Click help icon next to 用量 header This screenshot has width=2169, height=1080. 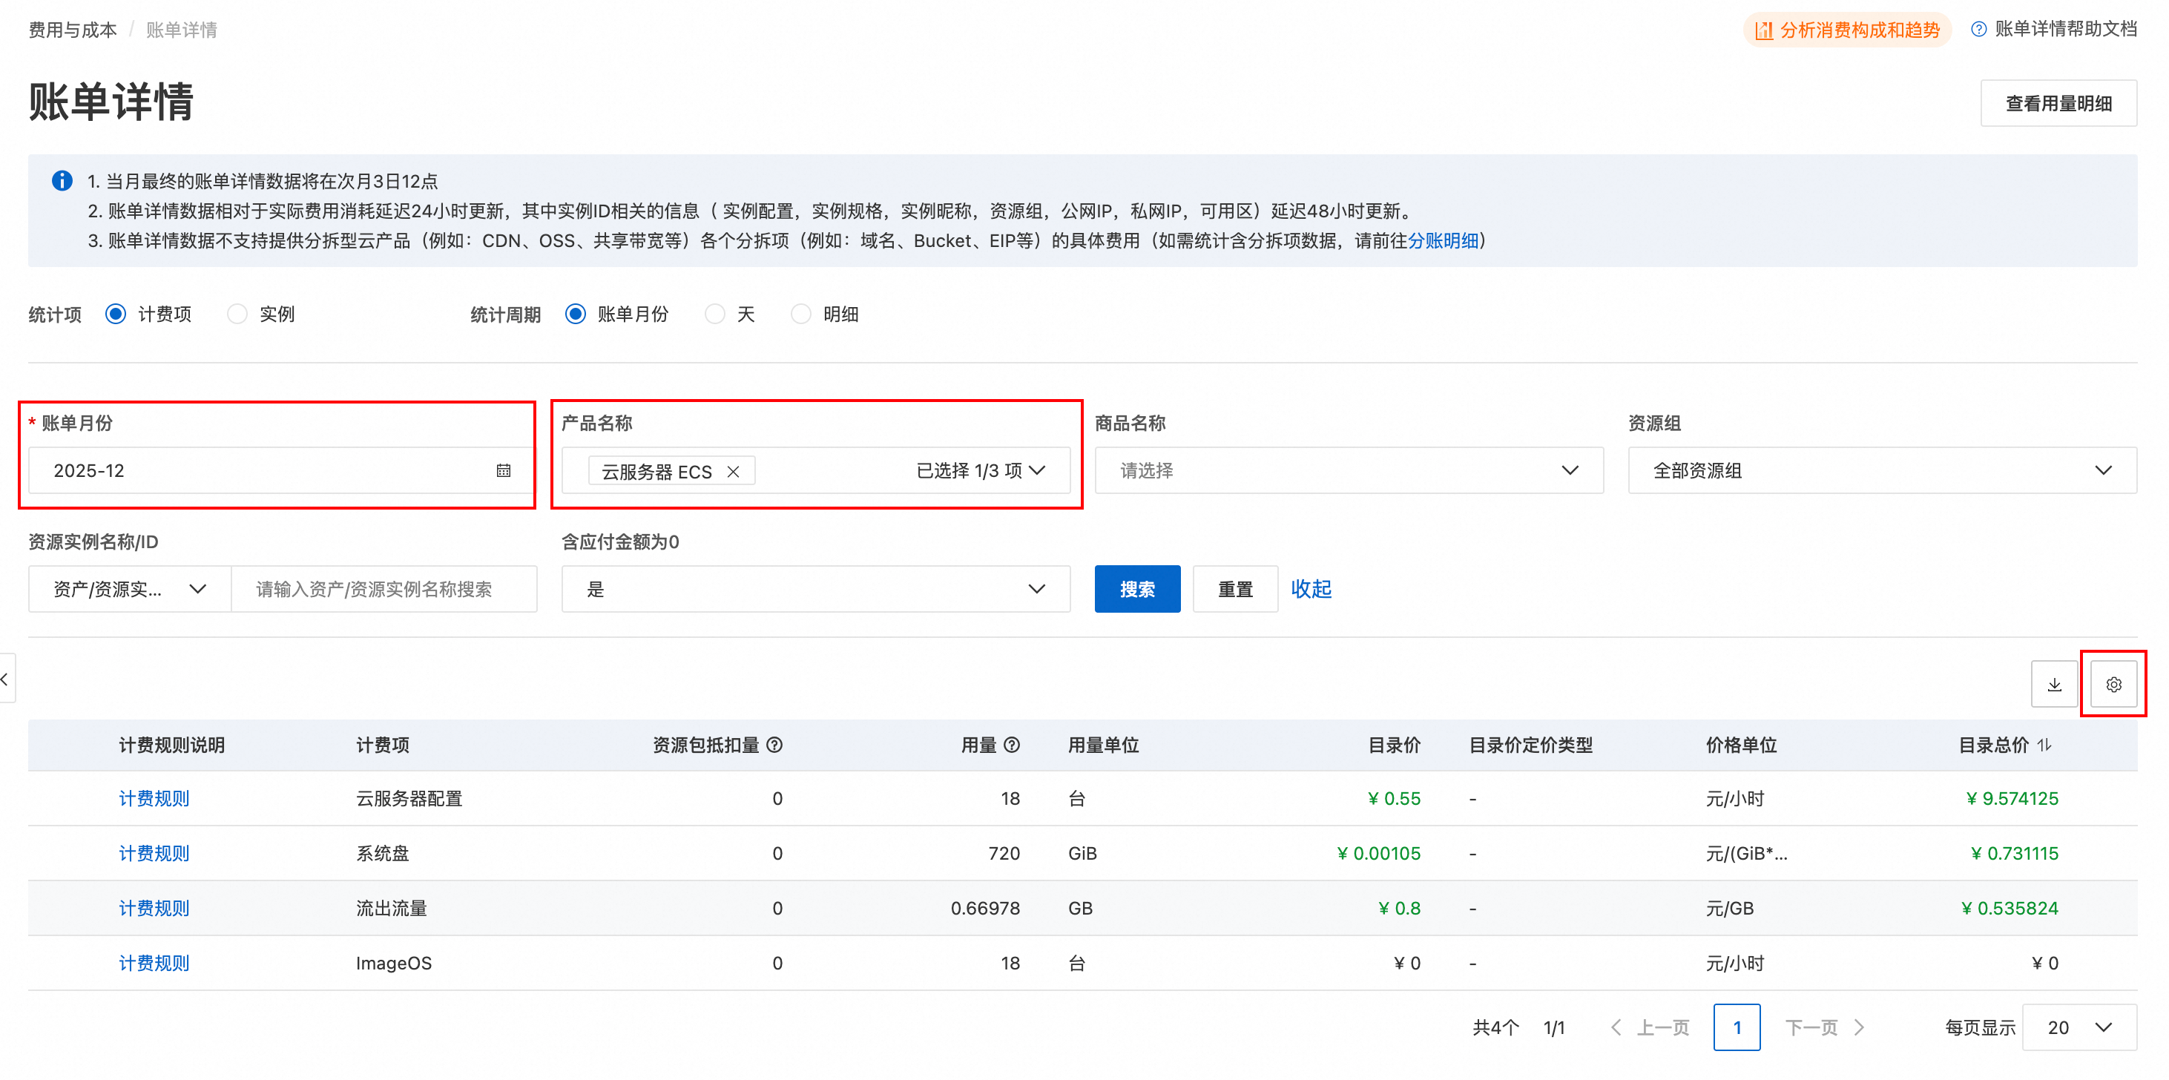pyautogui.click(x=1012, y=744)
